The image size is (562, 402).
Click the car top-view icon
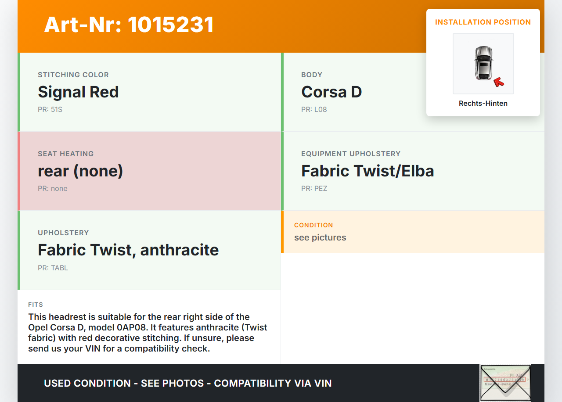coord(483,63)
